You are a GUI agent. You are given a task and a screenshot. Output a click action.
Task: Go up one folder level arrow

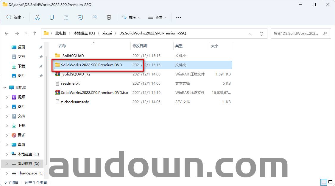click(x=35, y=33)
